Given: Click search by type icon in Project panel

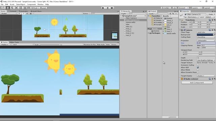Looking at the screenshot, I should click(170, 13).
